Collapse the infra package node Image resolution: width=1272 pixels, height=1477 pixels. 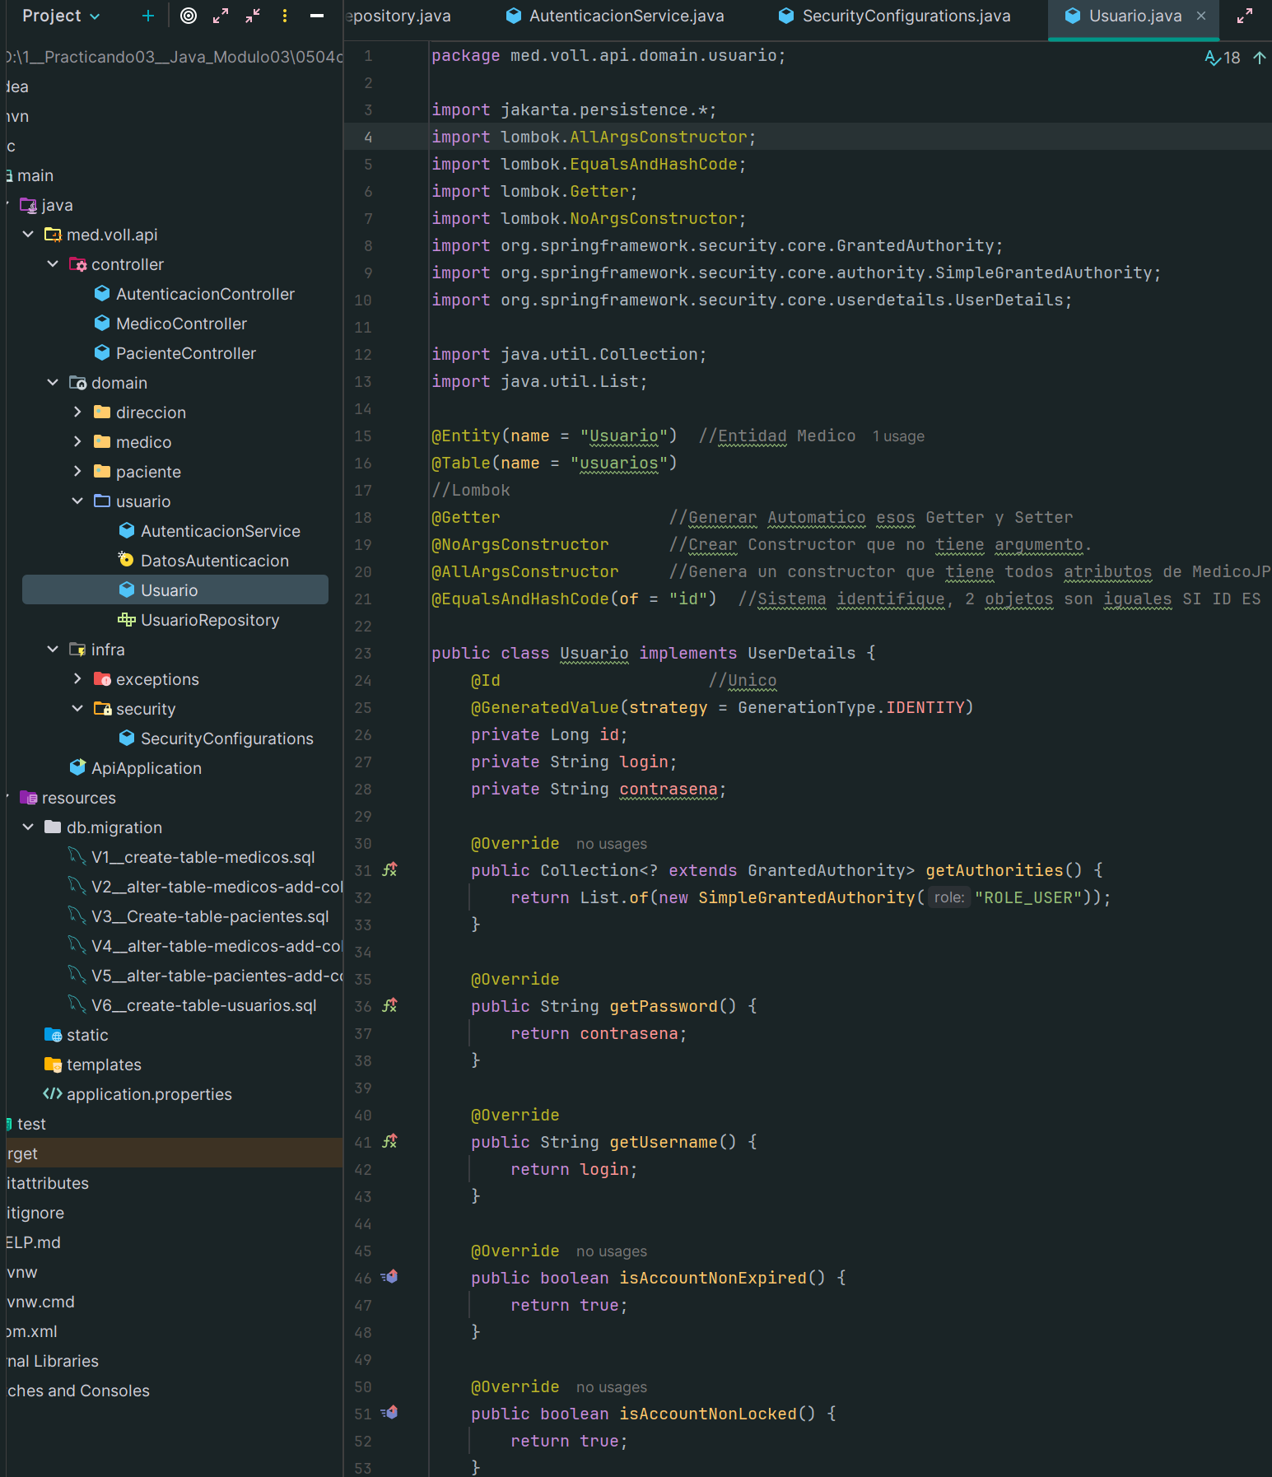tap(53, 650)
